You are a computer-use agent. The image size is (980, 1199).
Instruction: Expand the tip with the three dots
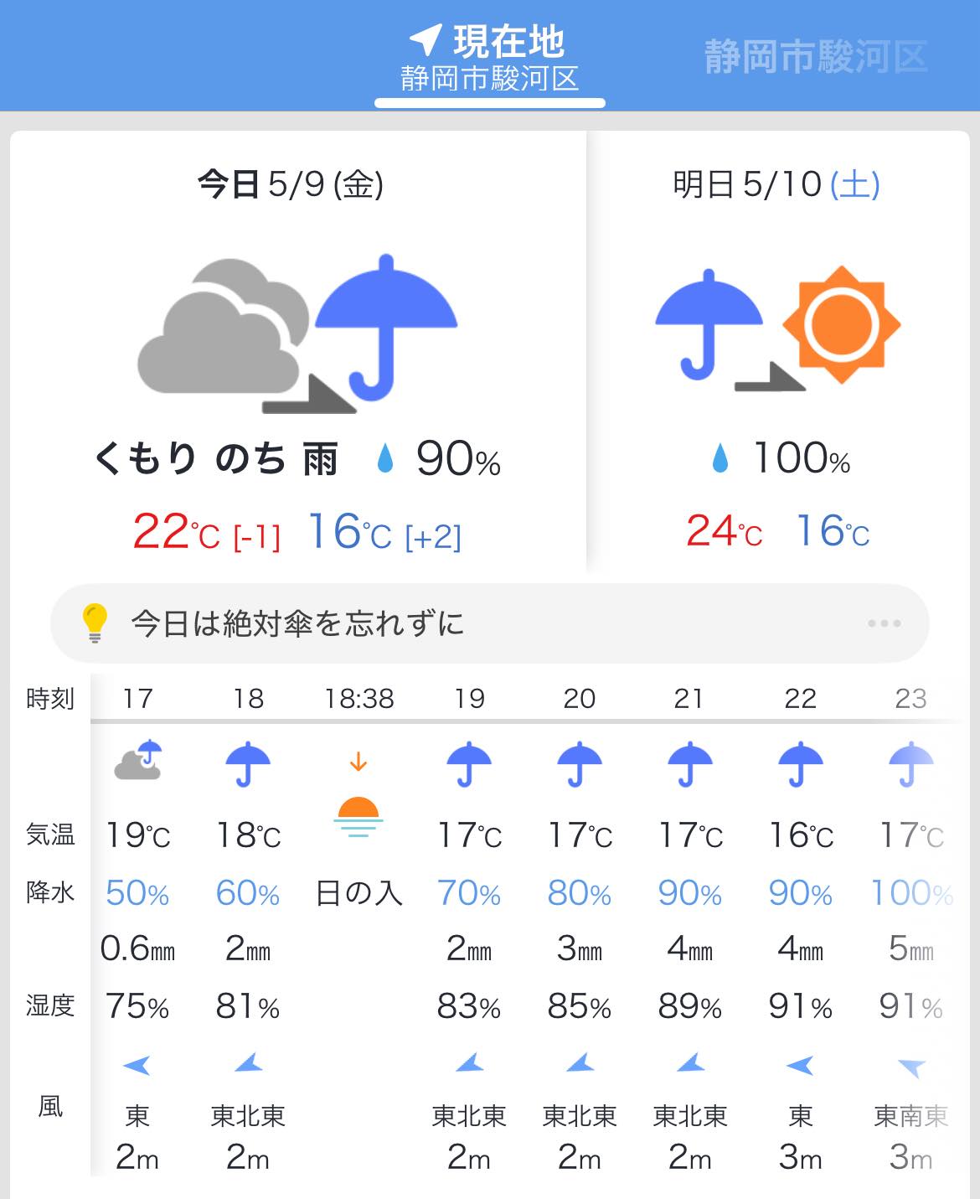click(884, 623)
